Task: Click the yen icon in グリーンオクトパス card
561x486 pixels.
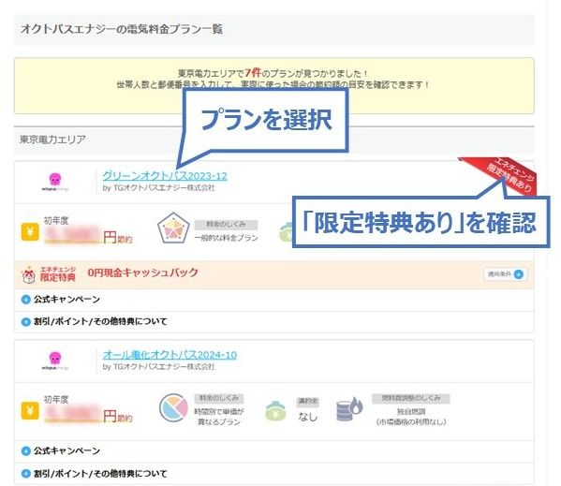Action: [x=30, y=231]
